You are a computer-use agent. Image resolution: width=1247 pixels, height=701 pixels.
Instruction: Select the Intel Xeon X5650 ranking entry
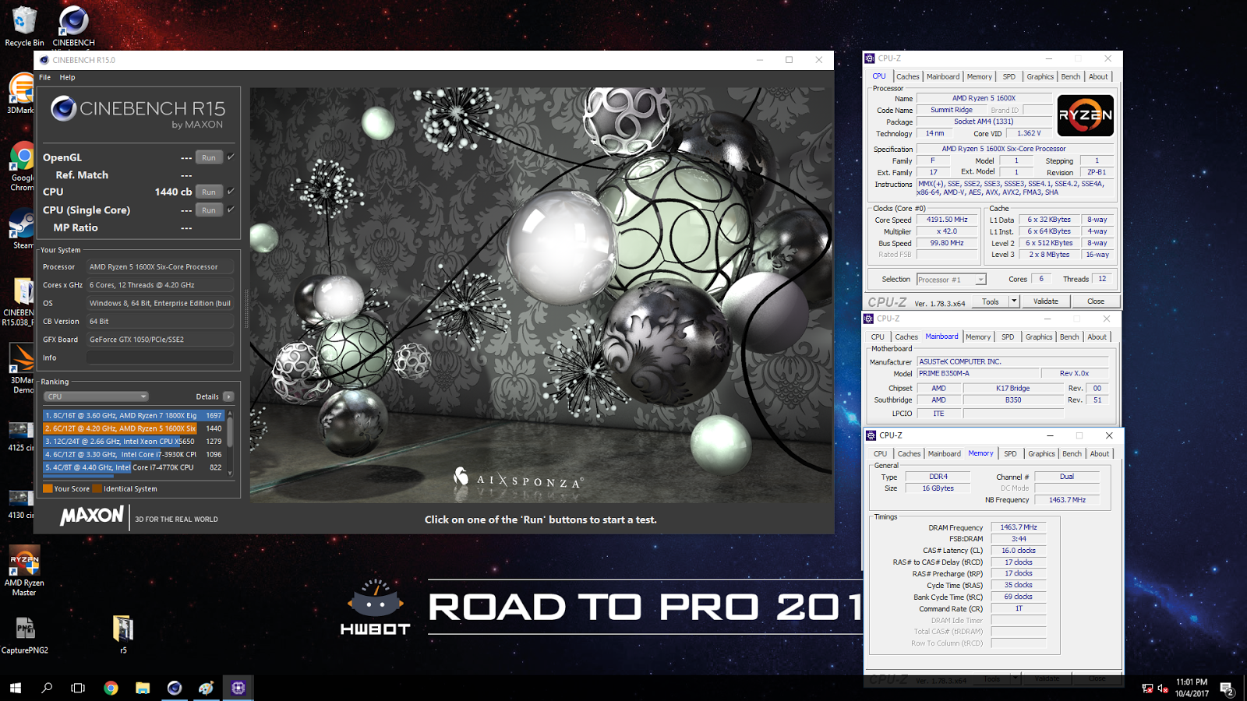[x=133, y=442]
